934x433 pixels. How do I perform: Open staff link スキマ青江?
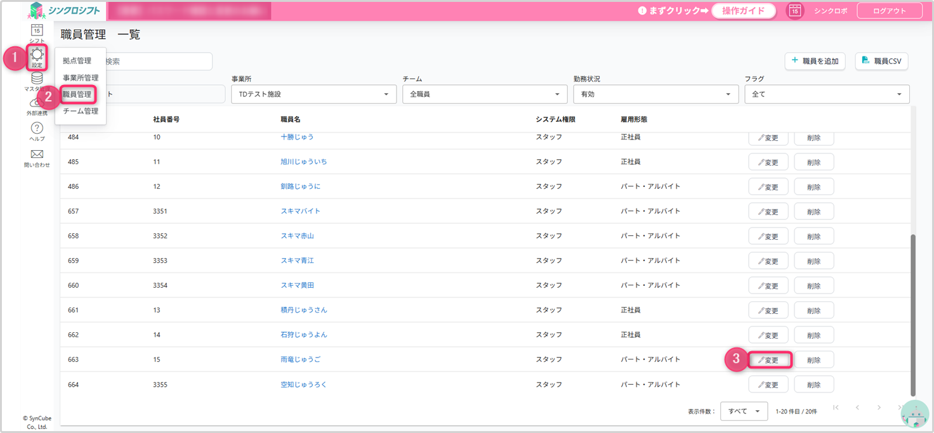[297, 261]
